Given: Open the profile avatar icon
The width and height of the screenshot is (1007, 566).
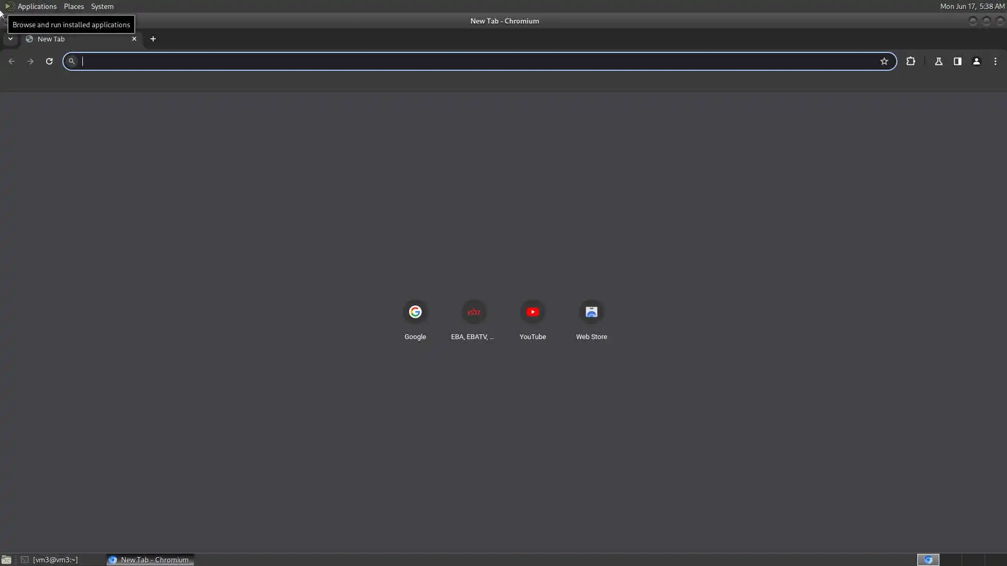Looking at the screenshot, I should point(977,61).
